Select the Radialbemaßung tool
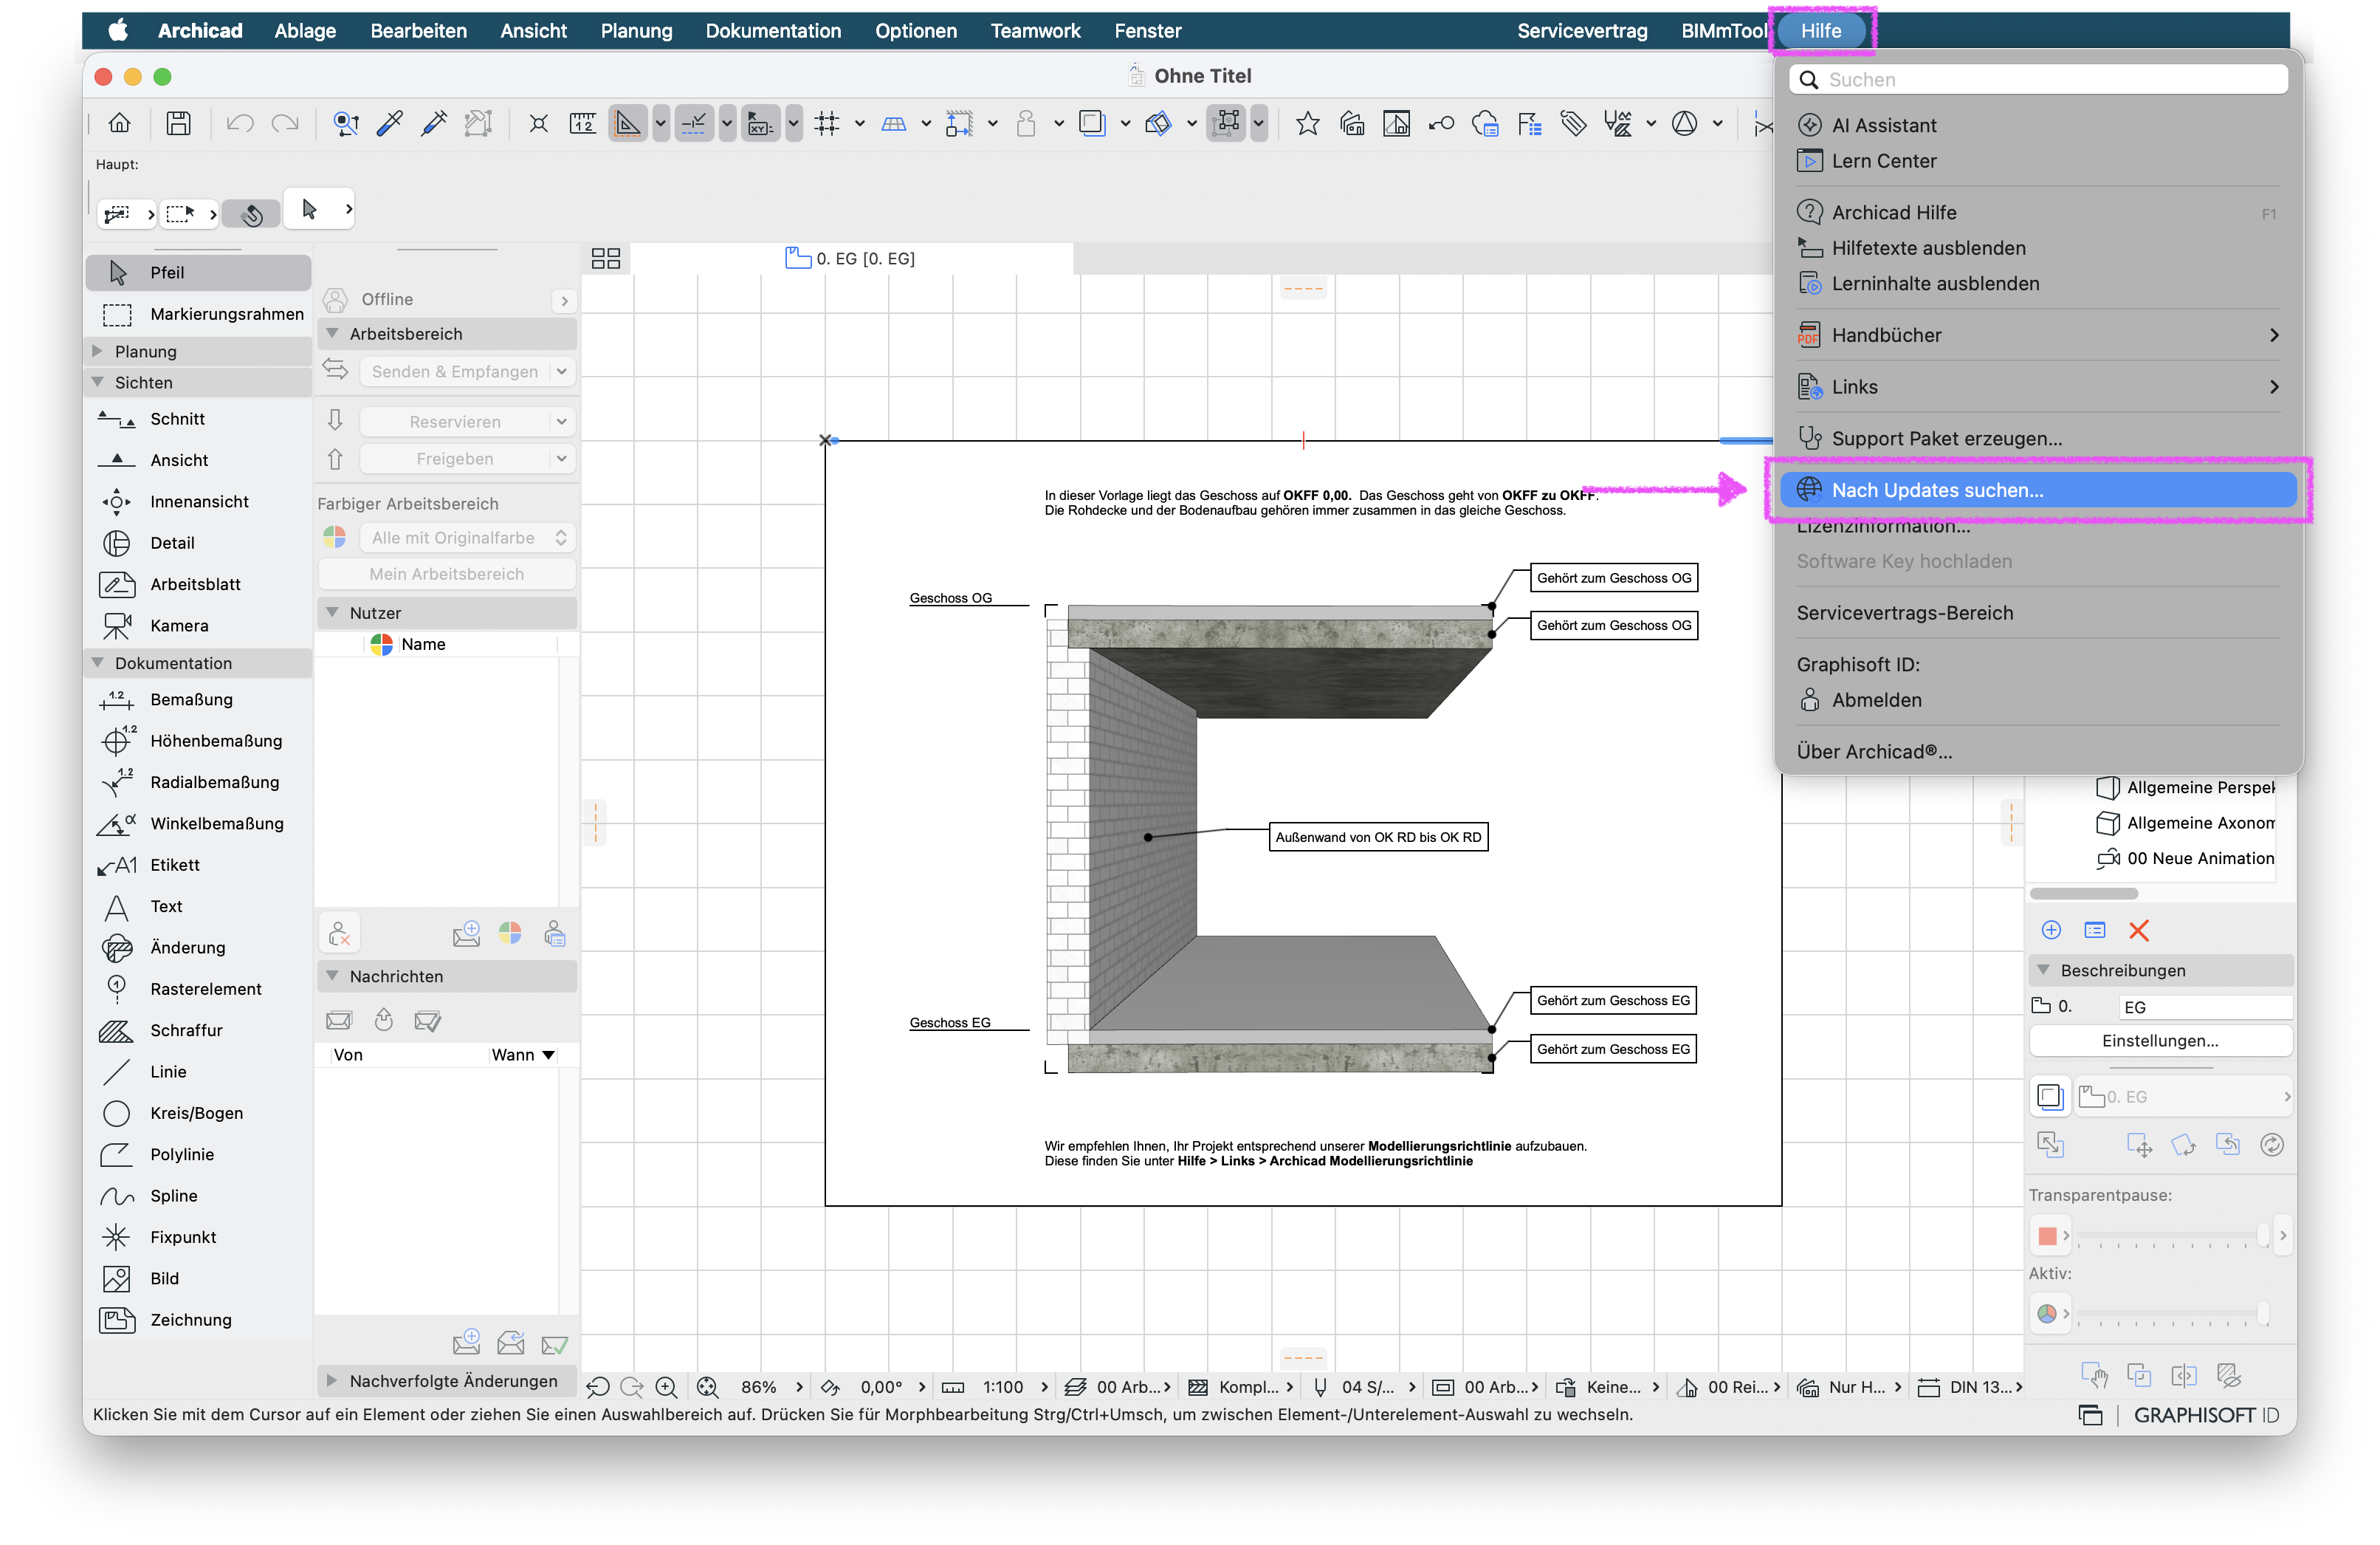This screenshot has width=2380, height=1545. click(x=198, y=783)
